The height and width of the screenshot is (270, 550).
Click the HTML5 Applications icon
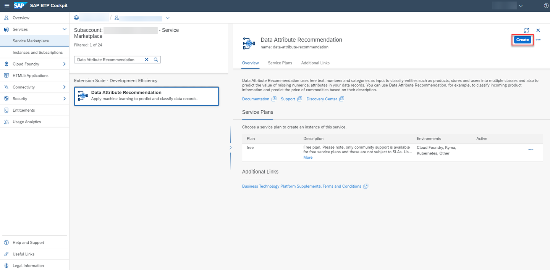(x=6, y=76)
